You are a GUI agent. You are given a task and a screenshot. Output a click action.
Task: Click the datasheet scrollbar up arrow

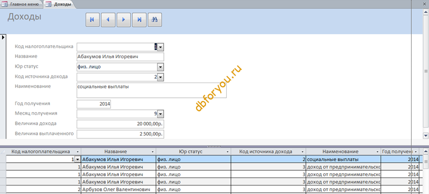pyautogui.click(x=425, y=151)
